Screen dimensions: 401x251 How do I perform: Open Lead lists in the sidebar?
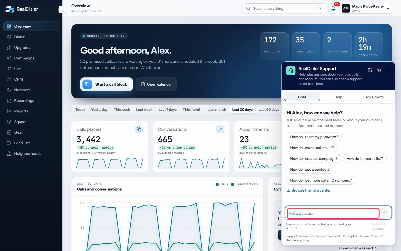coord(31,143)
